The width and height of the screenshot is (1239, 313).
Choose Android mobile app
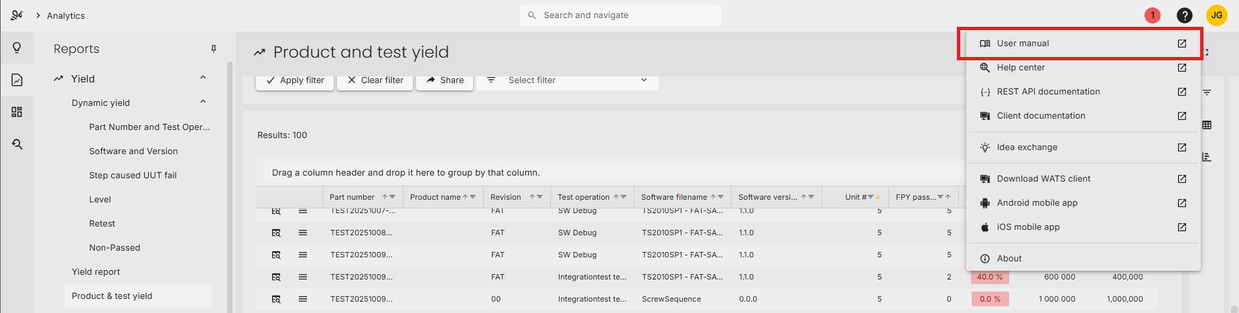coord(1083,203)
